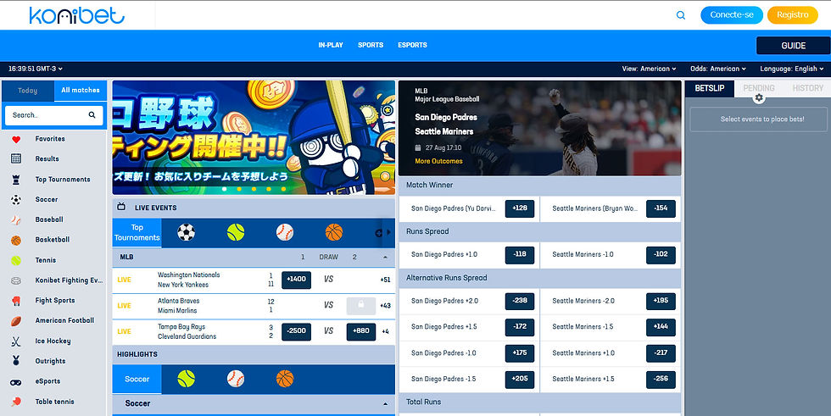The width and height of the screenshot is (831, 416).
Task: Open Favorites heart icon in sidebar
Action: [16, 139]
